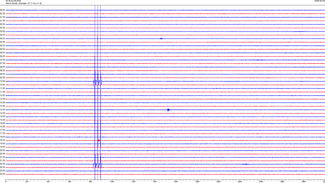Select the 17:30 trace time label
The image size is (325, 183).
pos(2,134)
